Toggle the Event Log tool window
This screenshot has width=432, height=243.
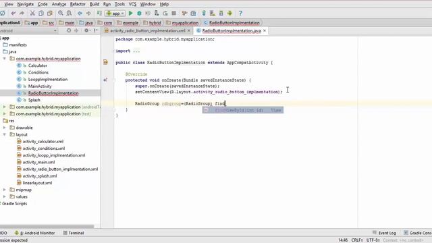(384, 233)
